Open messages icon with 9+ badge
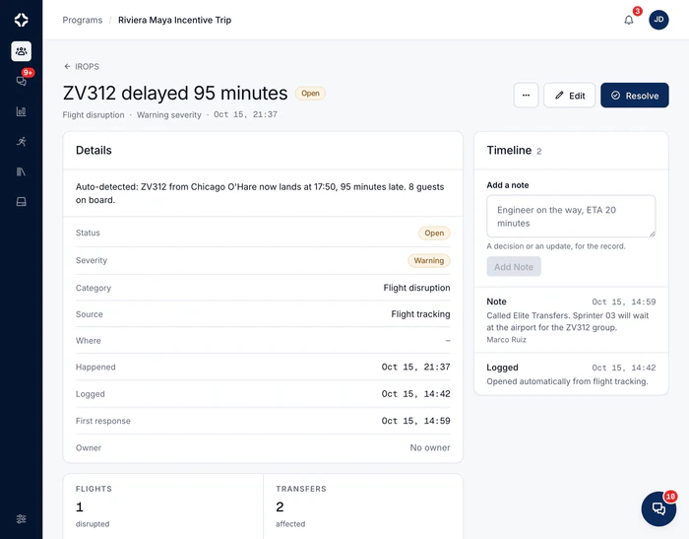This screenshot has height=539, width=689. [21, 81]
